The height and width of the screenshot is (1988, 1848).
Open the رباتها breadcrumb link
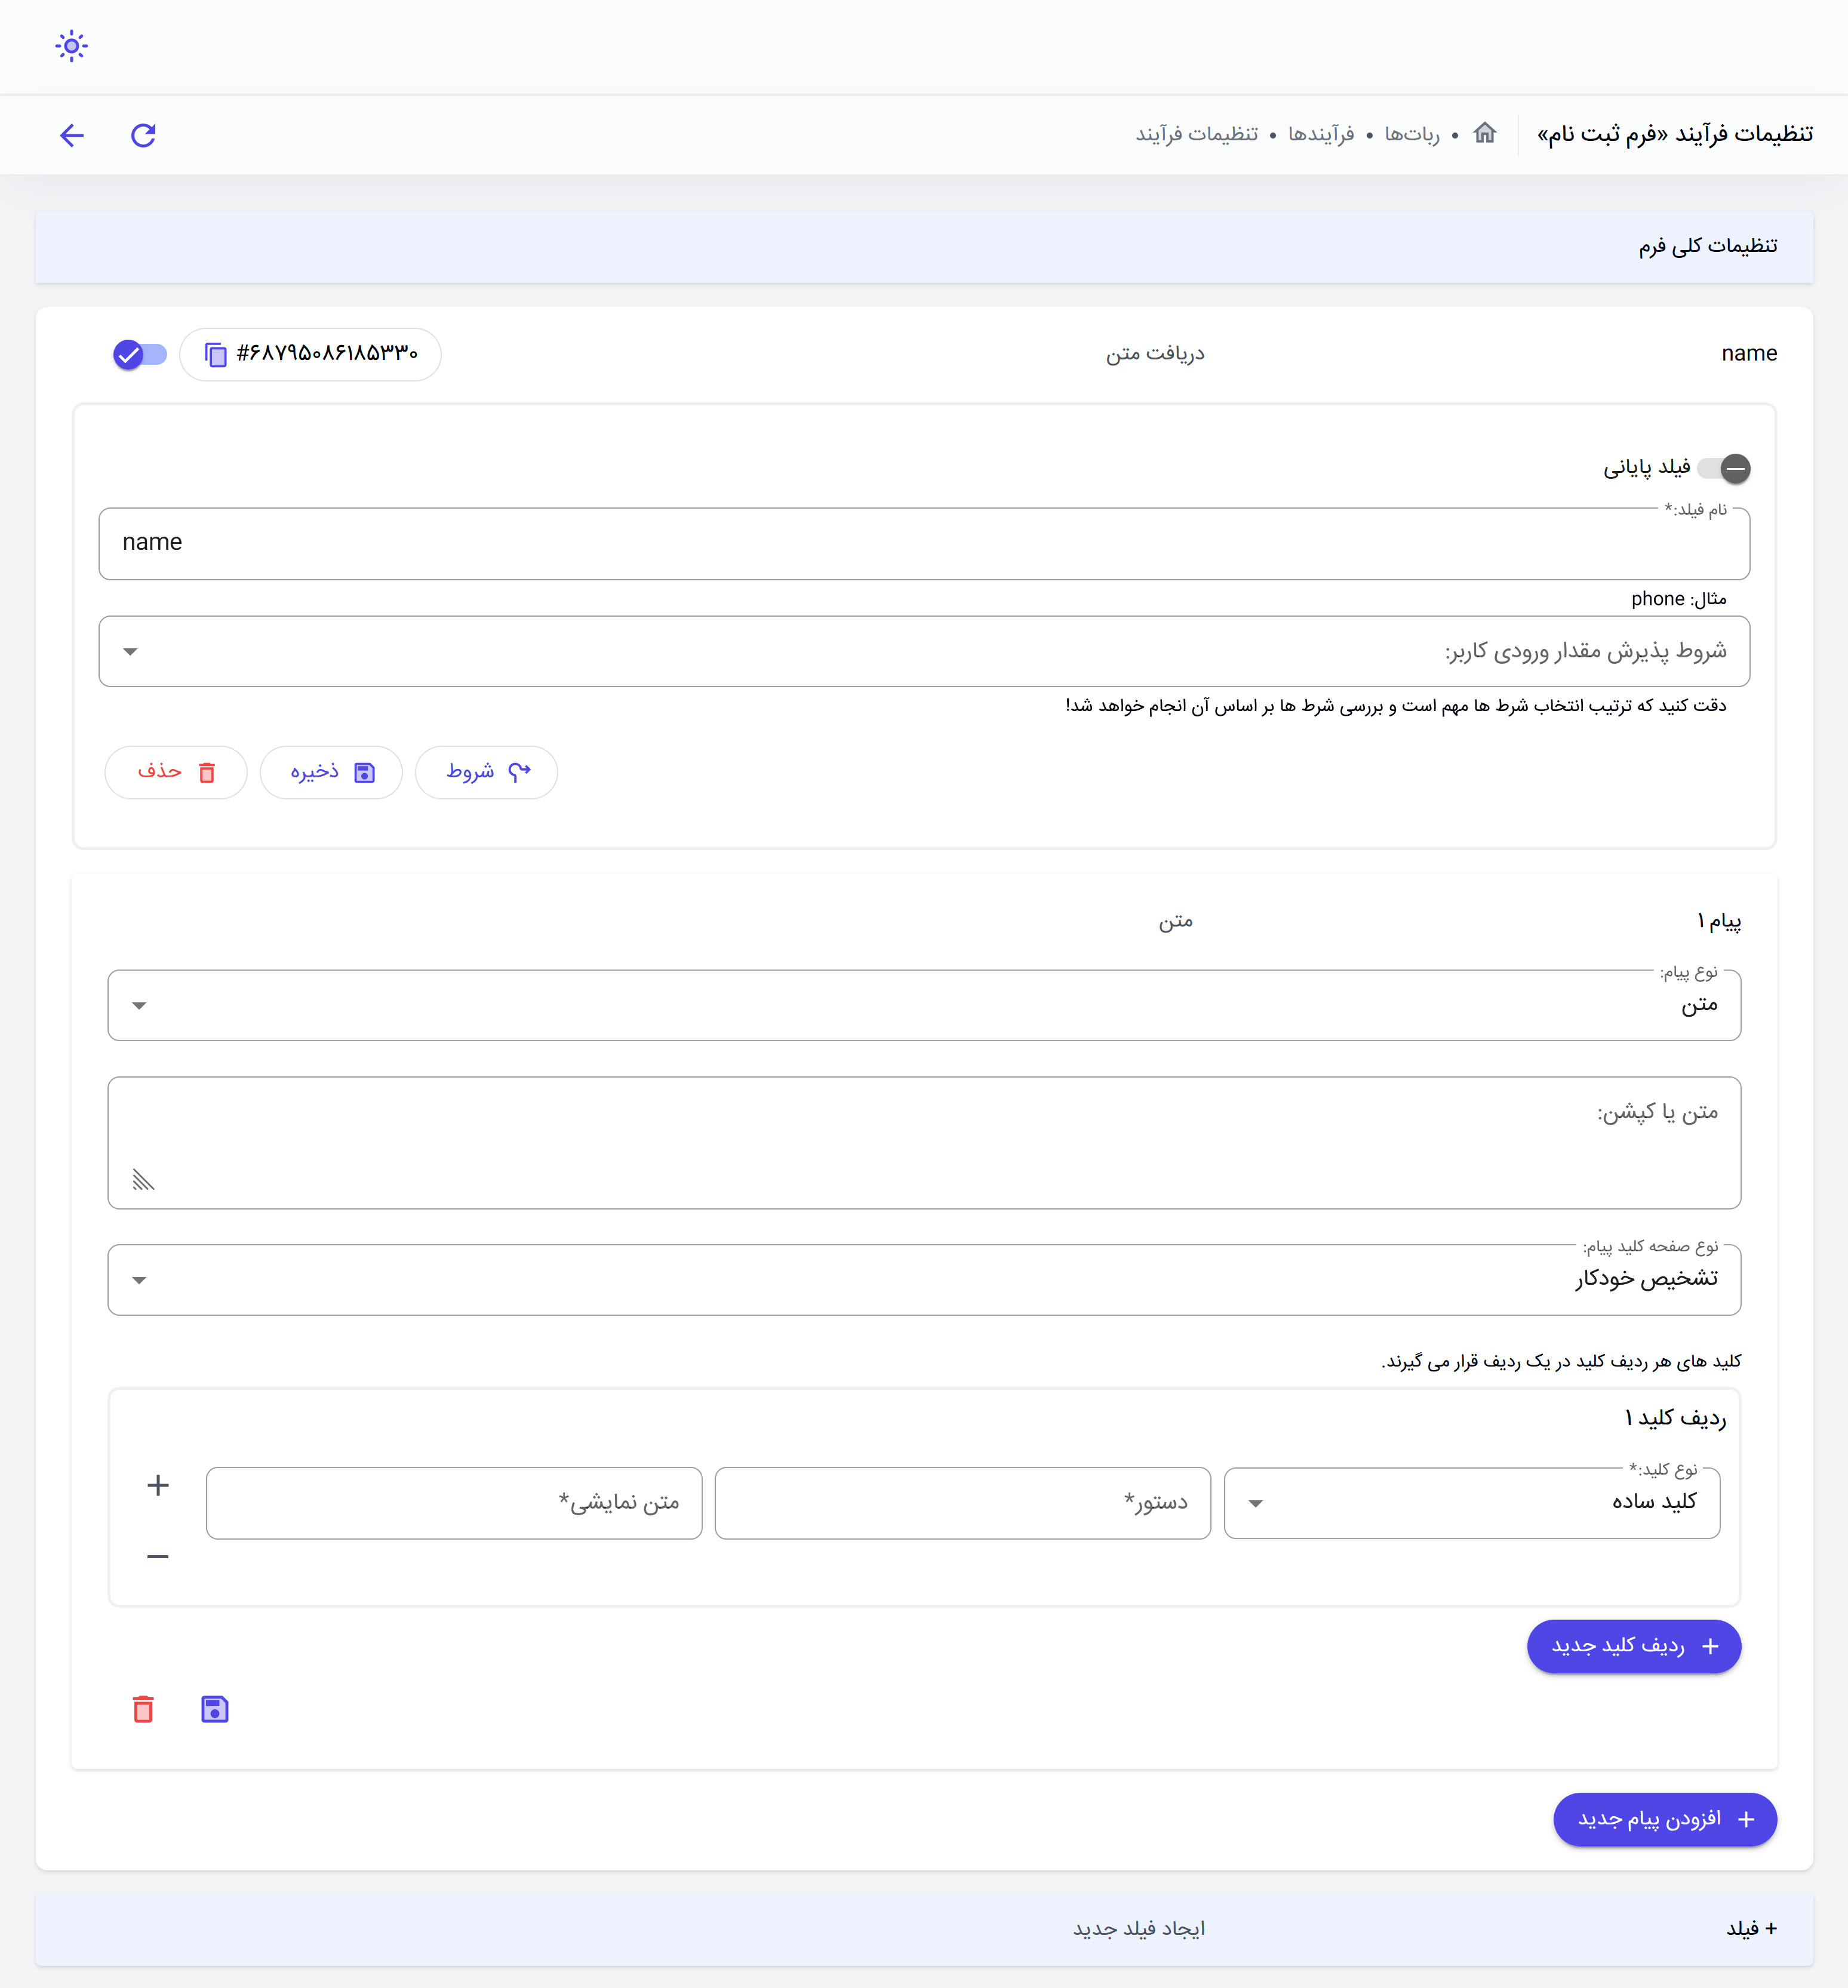[x=1412, y=134]
